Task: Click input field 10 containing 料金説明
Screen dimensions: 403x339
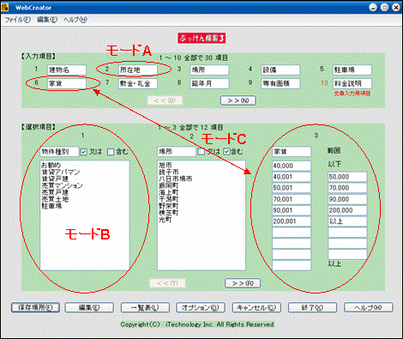Action: 352,83
